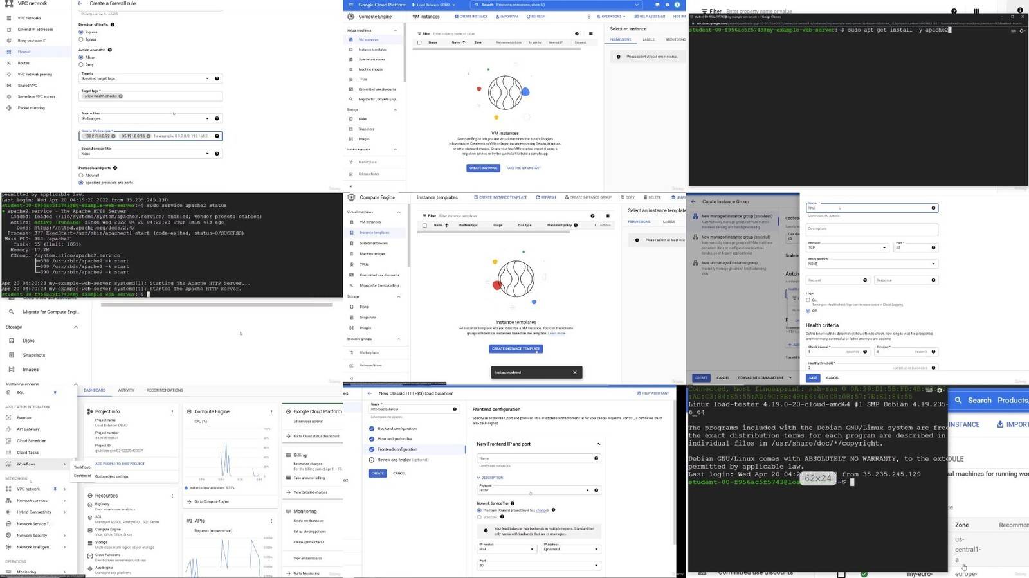Click Add People to This Project link
This screenshot has width=1029, height=578.
click(120, 464)
